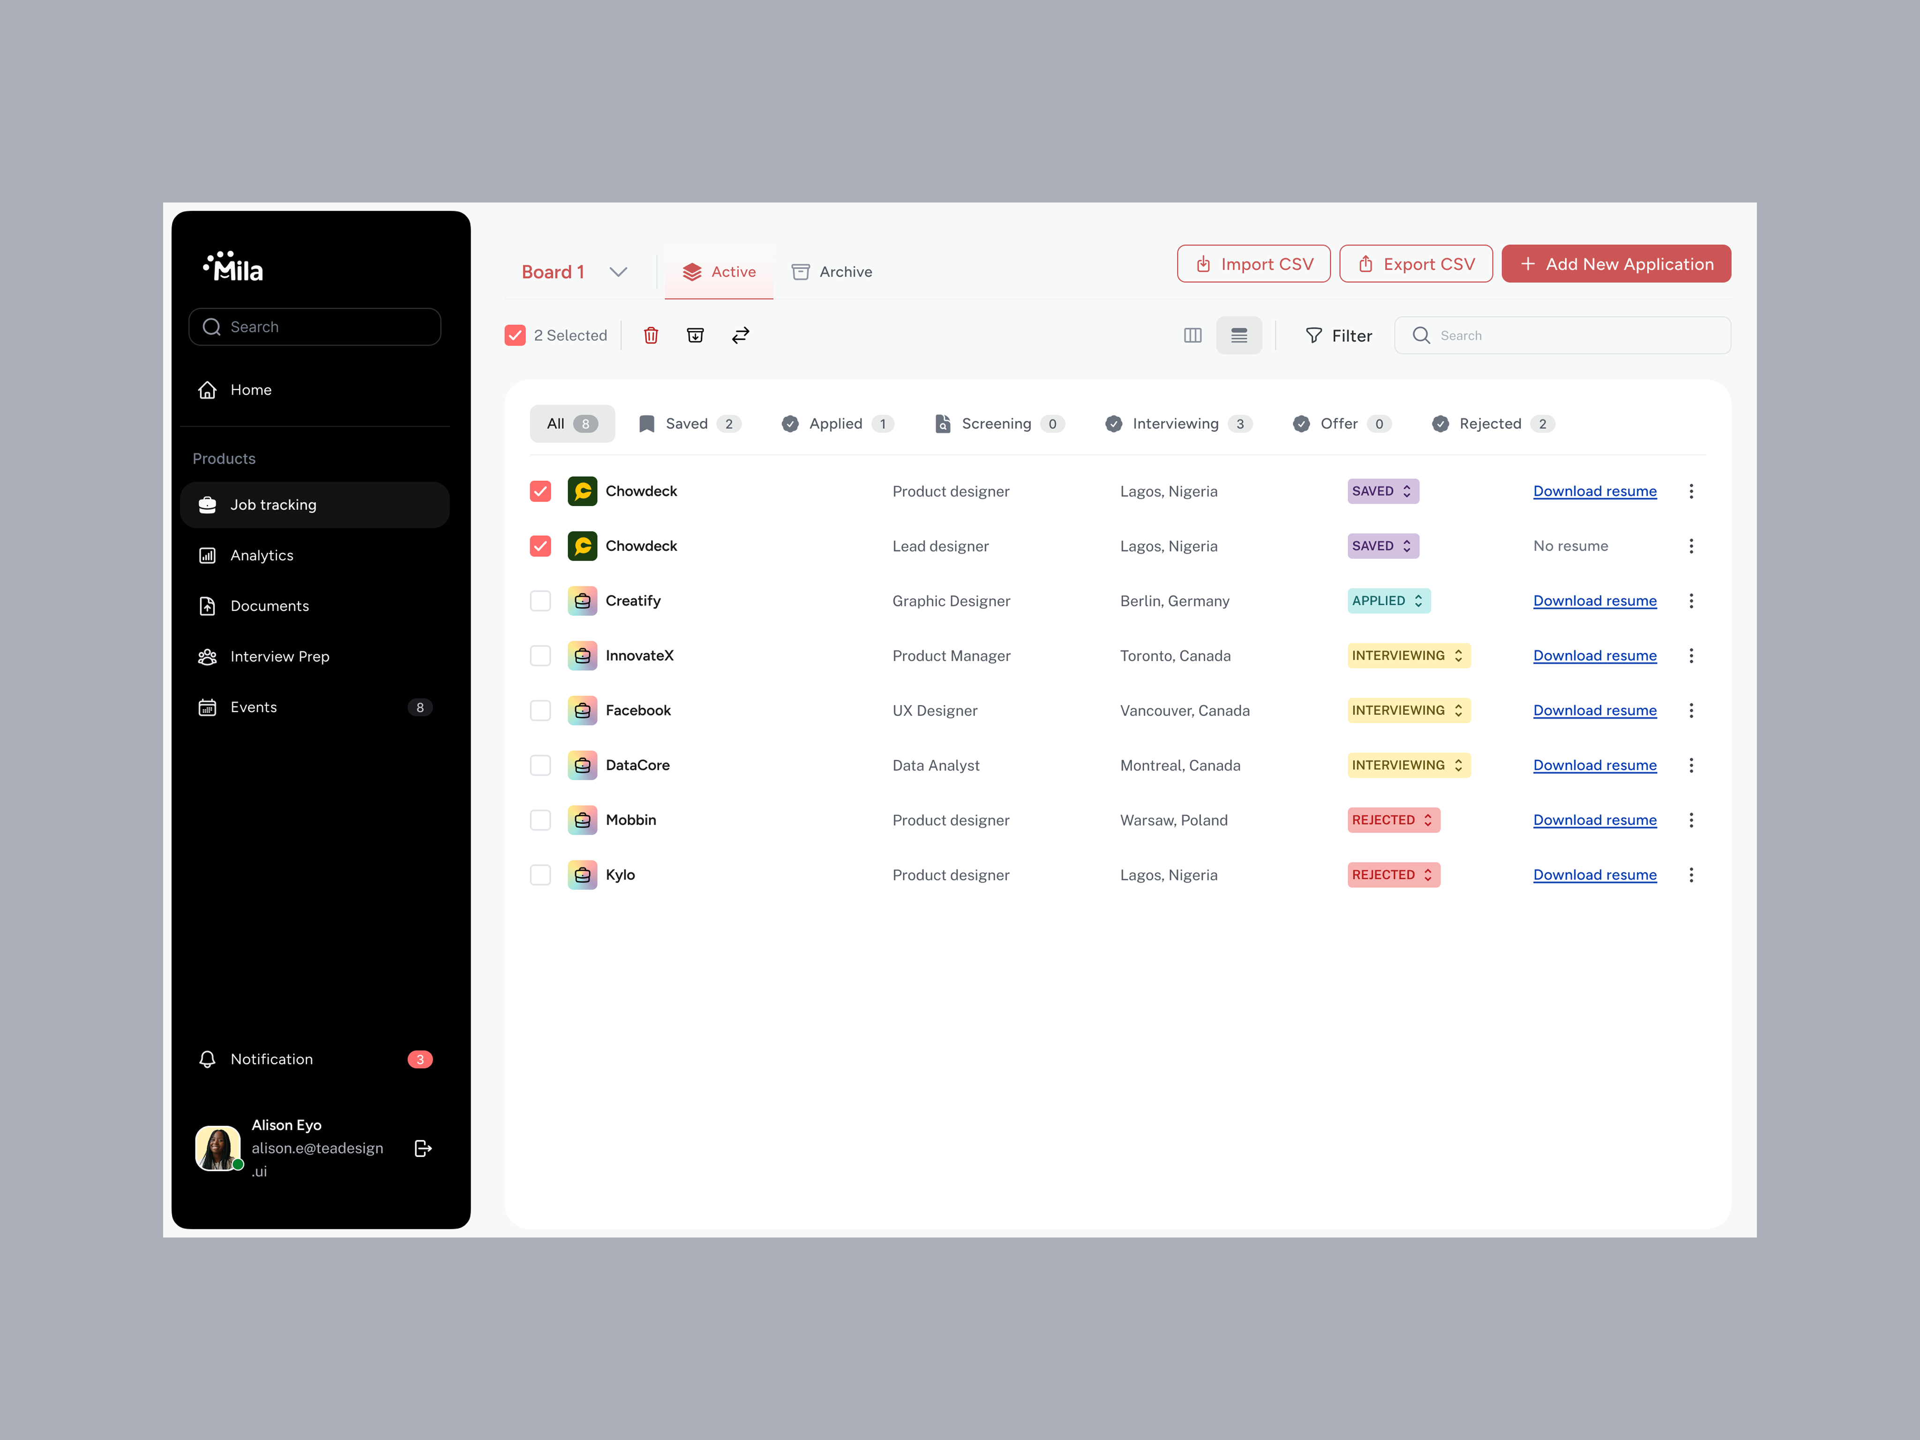Check the Facebook row checkbox
Screen dimensions: 1920x1440
pos(540,710)
